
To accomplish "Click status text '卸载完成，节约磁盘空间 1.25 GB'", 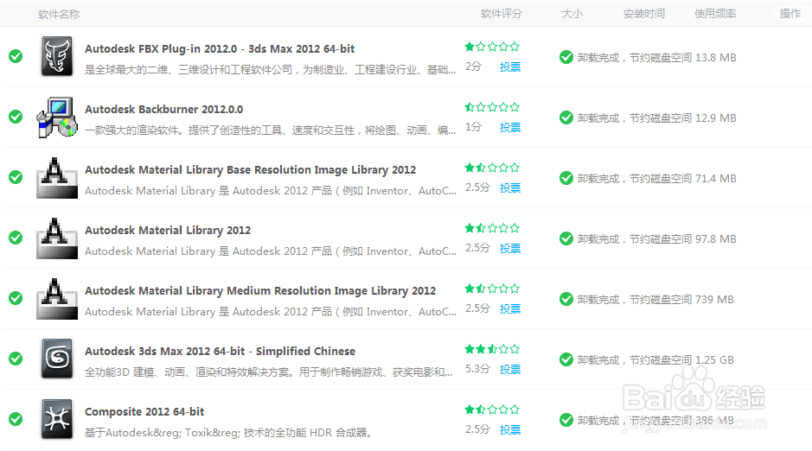I will (x=655, y=360).
